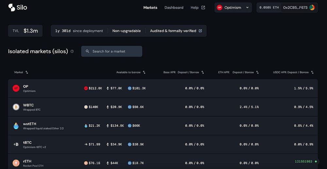Click the $66K USDC value in wstETH row
The width and height of the screenshot is (327, 169).
[136, 126]
